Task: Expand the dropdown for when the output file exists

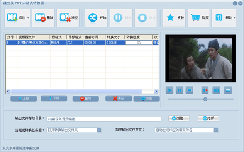Action: point(216,130)
